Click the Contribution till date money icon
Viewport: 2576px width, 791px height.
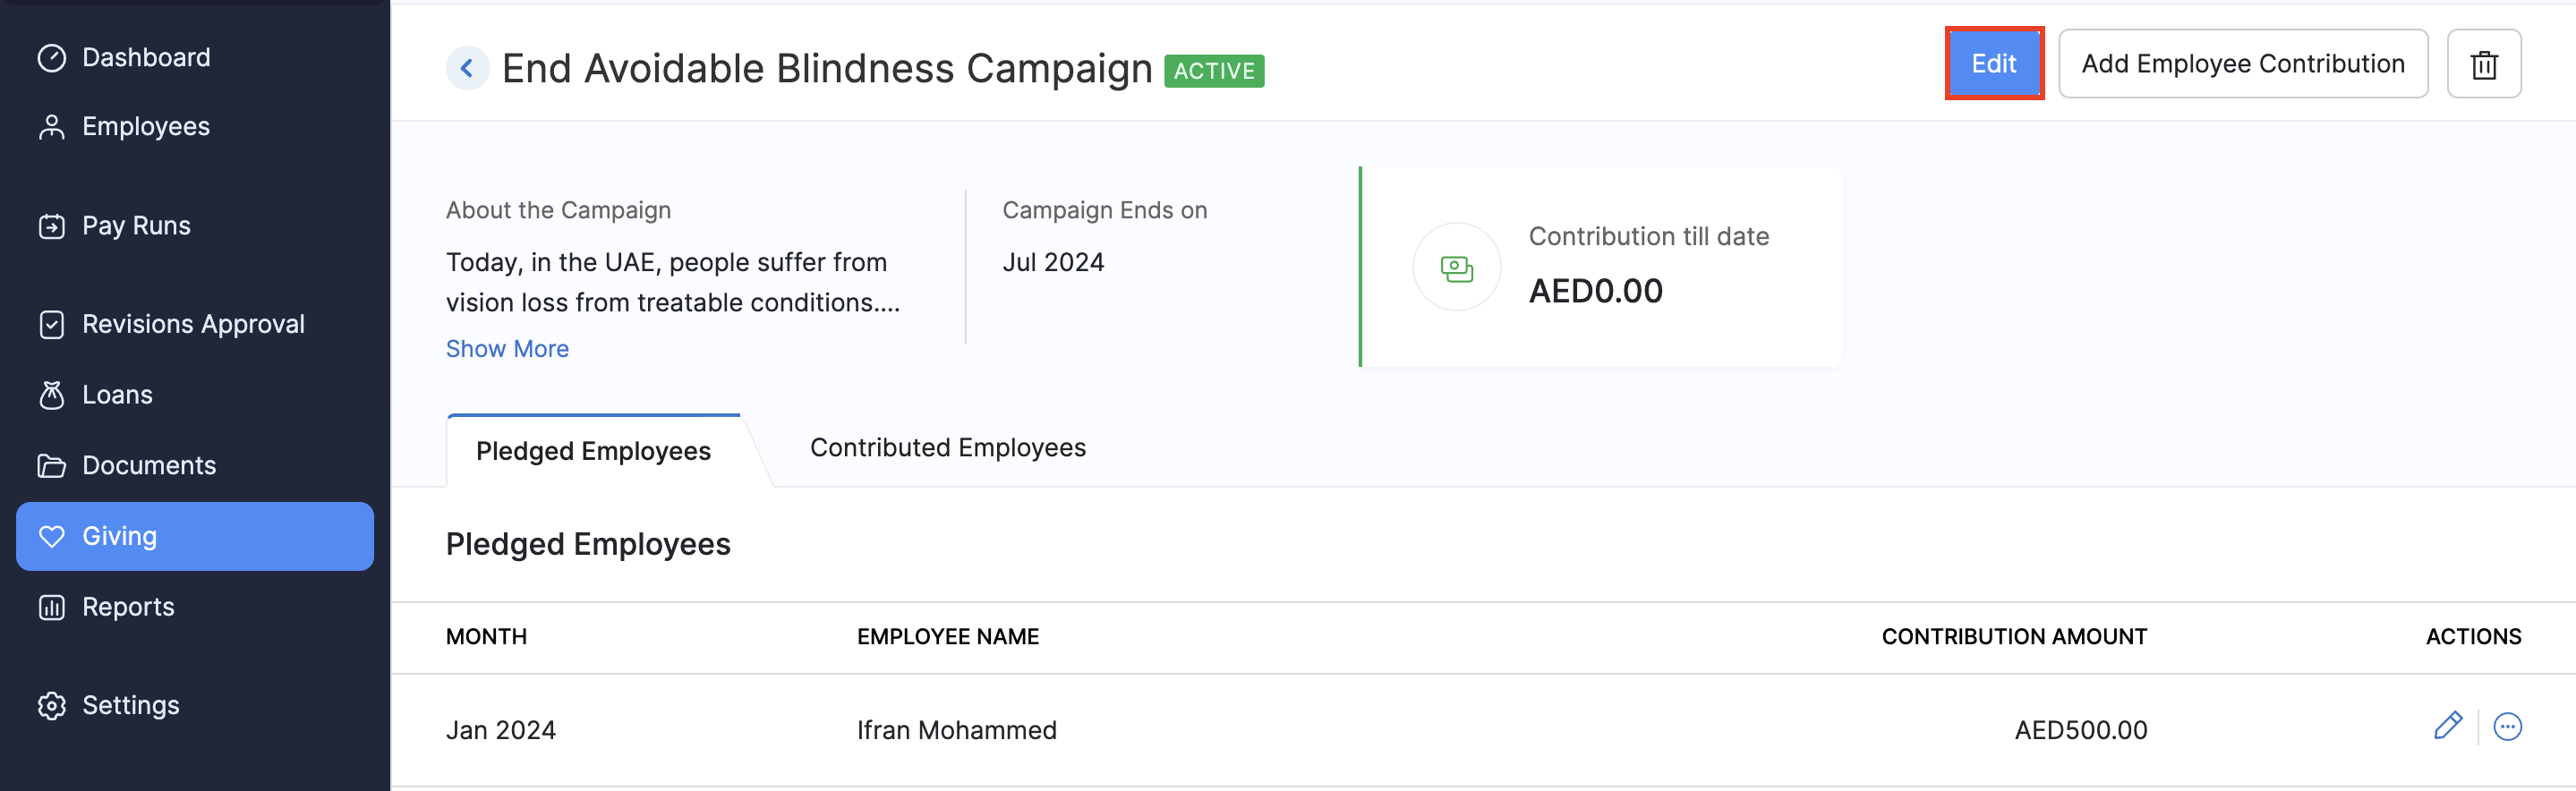(1456, 268)
